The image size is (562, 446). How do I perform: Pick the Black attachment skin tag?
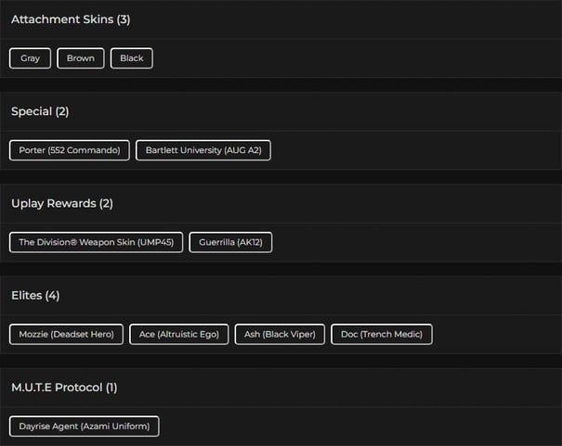(x=132, y=58)
